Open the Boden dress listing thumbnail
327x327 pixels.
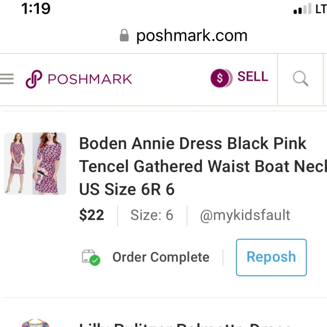click(x=35, y=163)
